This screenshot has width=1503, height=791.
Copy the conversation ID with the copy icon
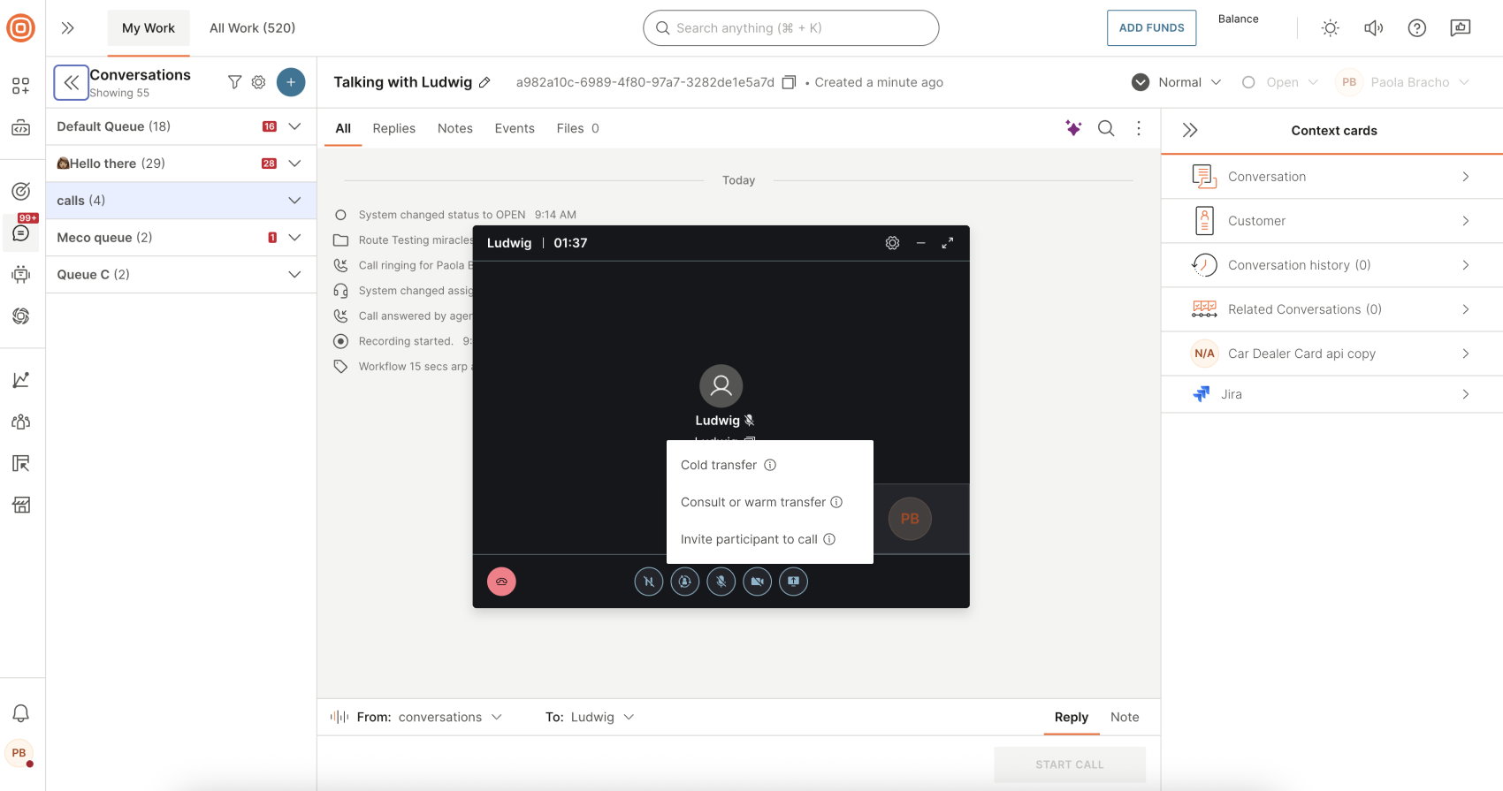[789, 82]
